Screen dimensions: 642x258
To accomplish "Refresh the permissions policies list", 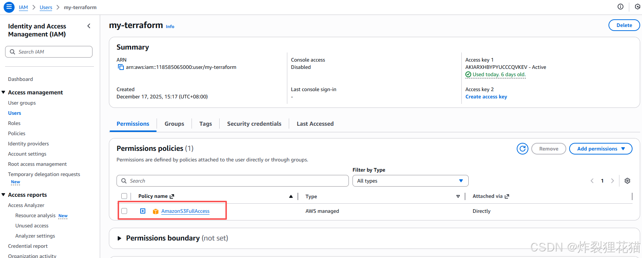I will click(523, 149).
